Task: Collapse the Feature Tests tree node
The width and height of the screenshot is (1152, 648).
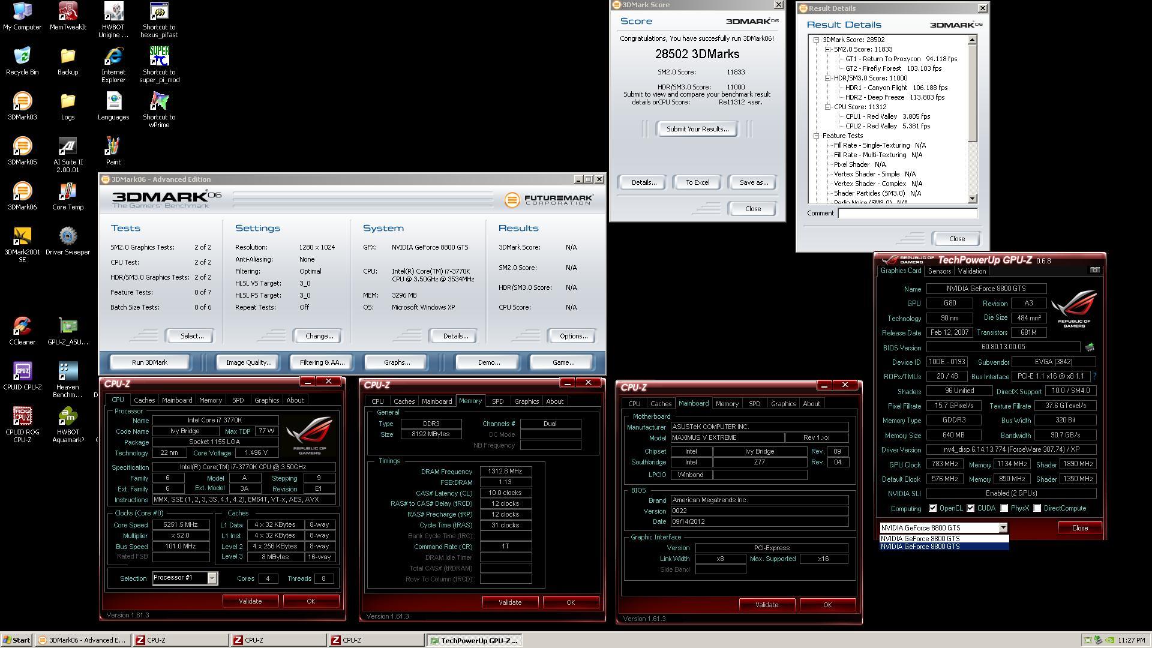Action: (x=817, y=136)
